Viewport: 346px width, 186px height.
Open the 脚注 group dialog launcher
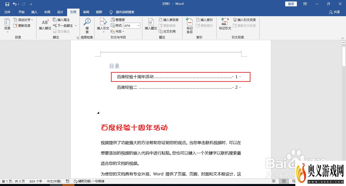pyautogui.click(x=78, y=38)
